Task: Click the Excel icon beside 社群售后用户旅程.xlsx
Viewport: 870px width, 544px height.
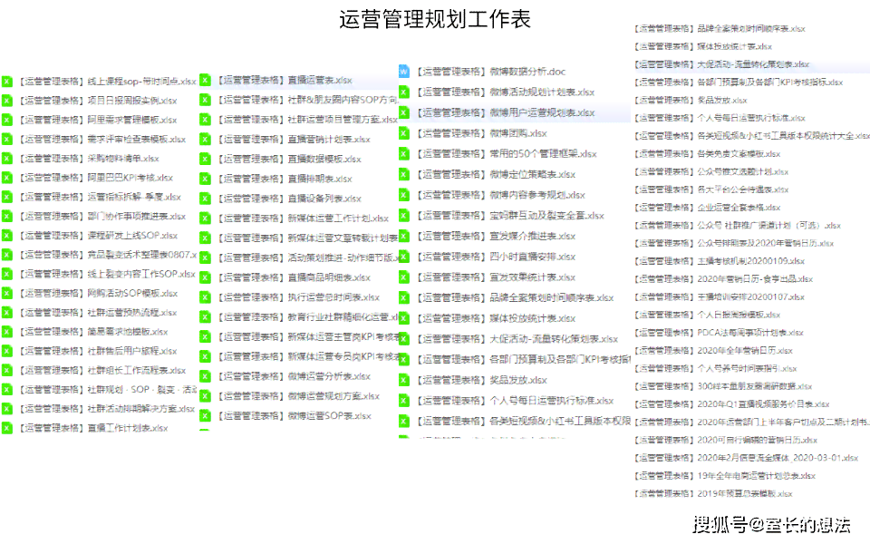Action: point(6,351)
